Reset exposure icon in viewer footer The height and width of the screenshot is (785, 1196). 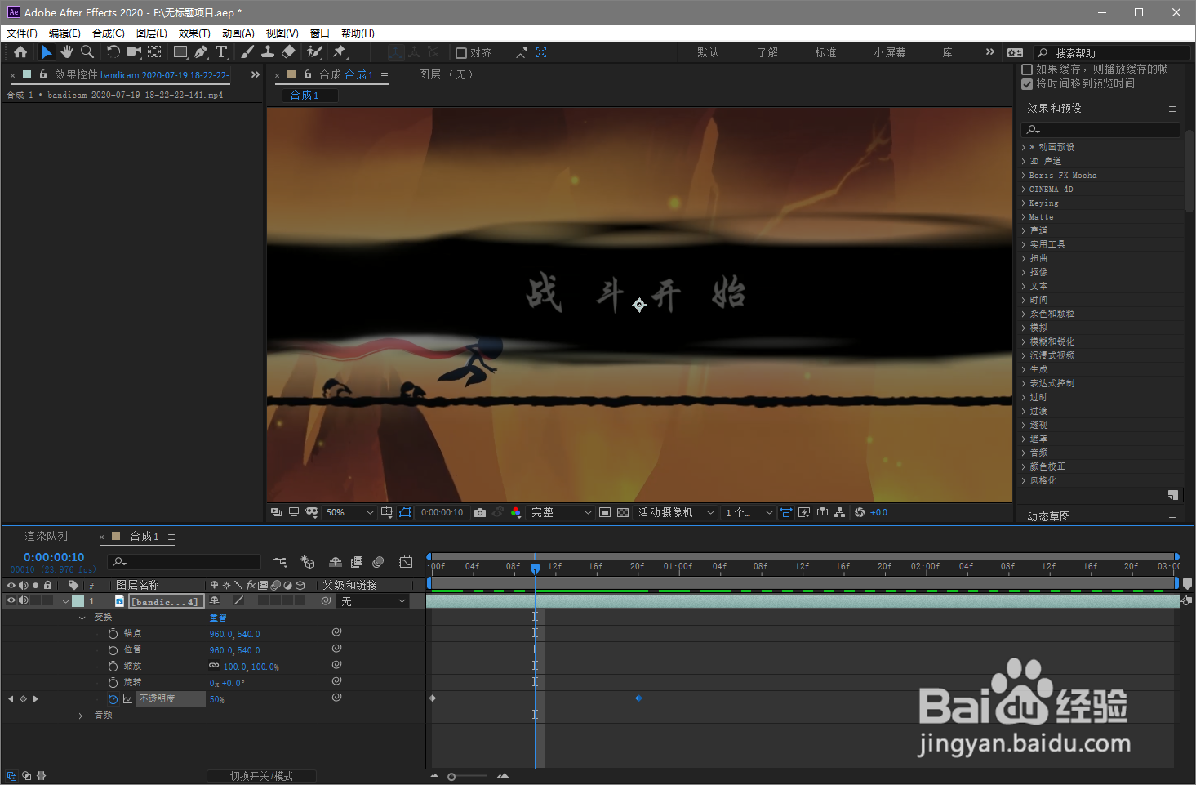pos(860,512)
